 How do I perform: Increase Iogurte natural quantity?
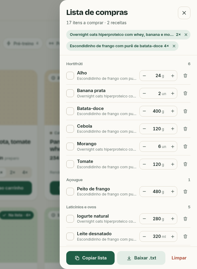tap(173, 219)
